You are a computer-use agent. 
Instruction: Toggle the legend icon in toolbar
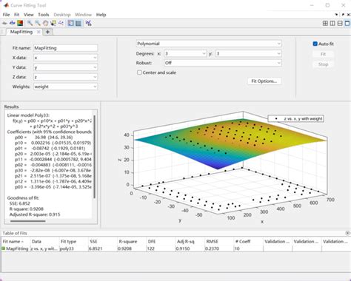point(71,23)
